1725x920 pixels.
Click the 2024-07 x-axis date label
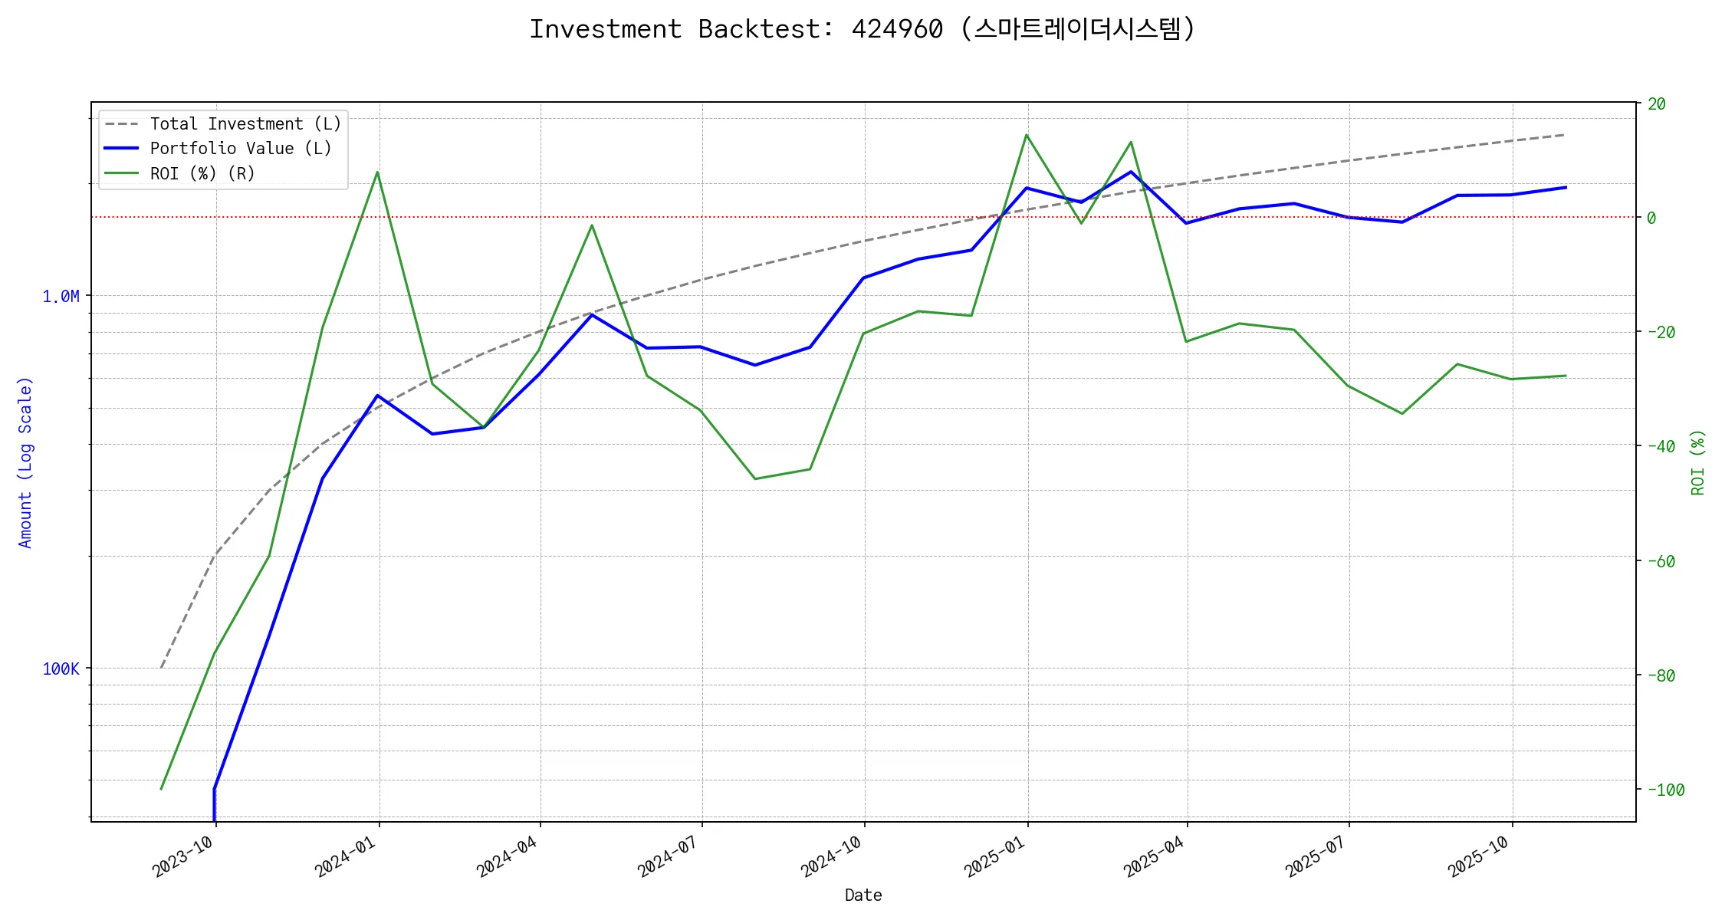coord(668,856)
